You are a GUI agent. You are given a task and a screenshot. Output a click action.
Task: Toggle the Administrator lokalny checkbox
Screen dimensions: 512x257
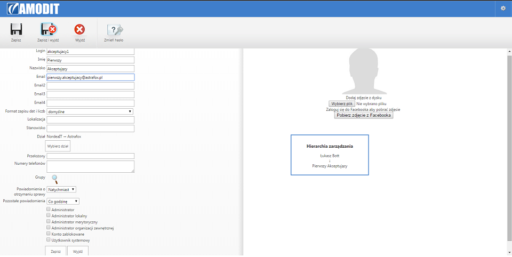point(49,215)
